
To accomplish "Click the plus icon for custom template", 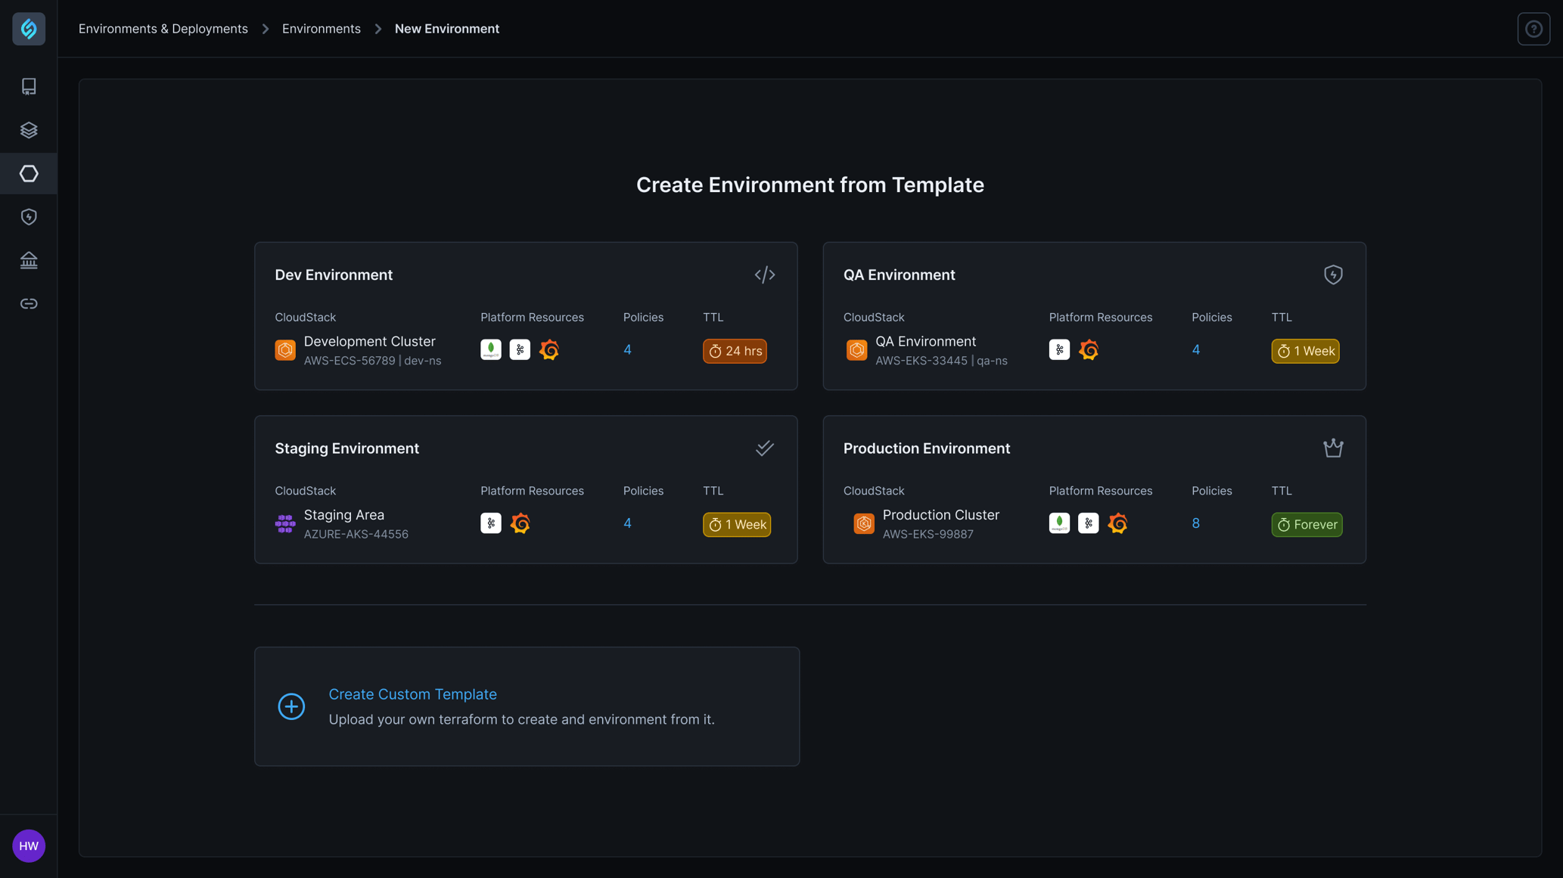I will [x=291, y=706].
